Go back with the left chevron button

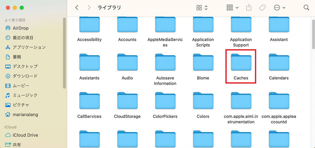tap(77, 8)
